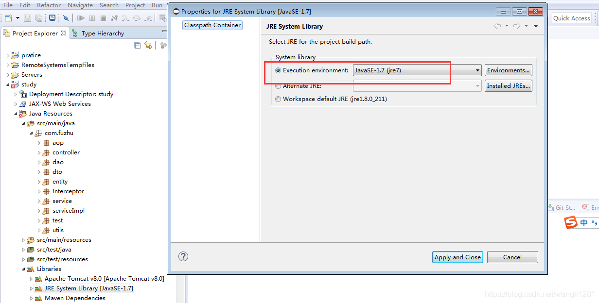
Task: Click the dialog Back arrow icon
Action: pos(497,26)
